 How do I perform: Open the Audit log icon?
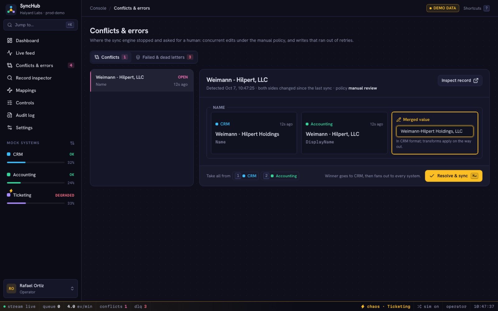pos(10,115)
